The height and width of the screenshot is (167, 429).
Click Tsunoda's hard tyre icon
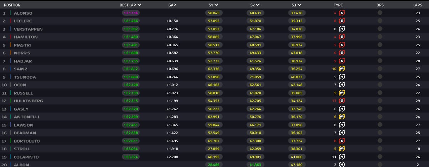[342, 77]
